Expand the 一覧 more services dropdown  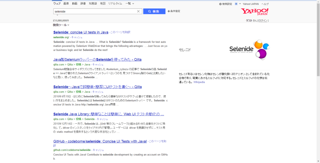click(130, 3)
